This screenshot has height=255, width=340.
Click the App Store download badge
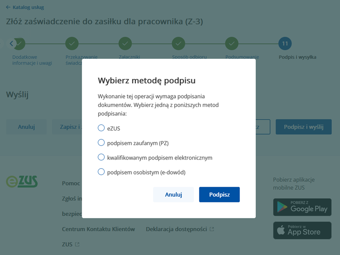tap(302, 230)
